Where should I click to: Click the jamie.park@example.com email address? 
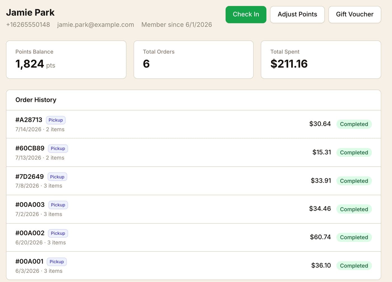(x=95, y=25)
